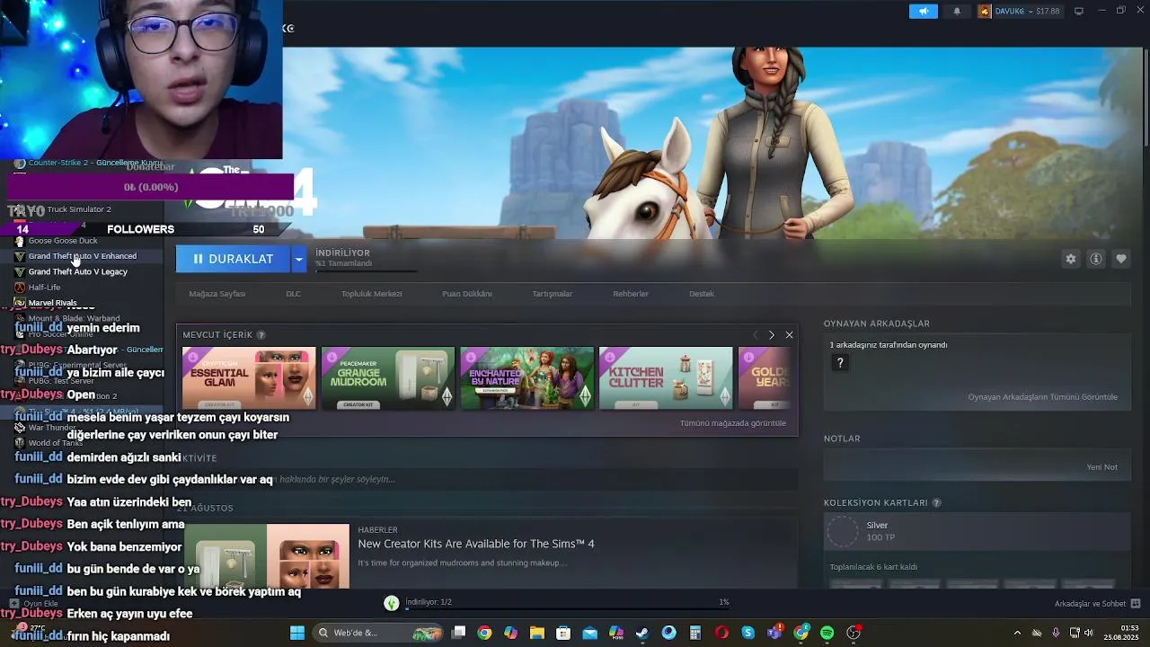Close the Mevcut İçerik panel
Image resolution: width=1150 pixels, height=647 pixels.
[x=789, y=335]
